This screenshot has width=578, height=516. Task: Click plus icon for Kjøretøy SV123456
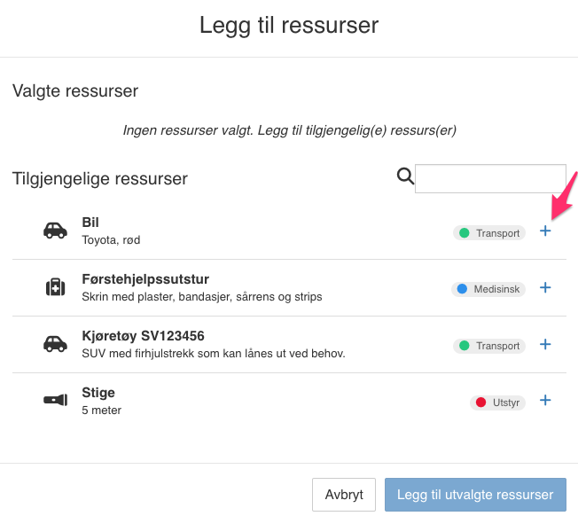(x=545, y=345)
